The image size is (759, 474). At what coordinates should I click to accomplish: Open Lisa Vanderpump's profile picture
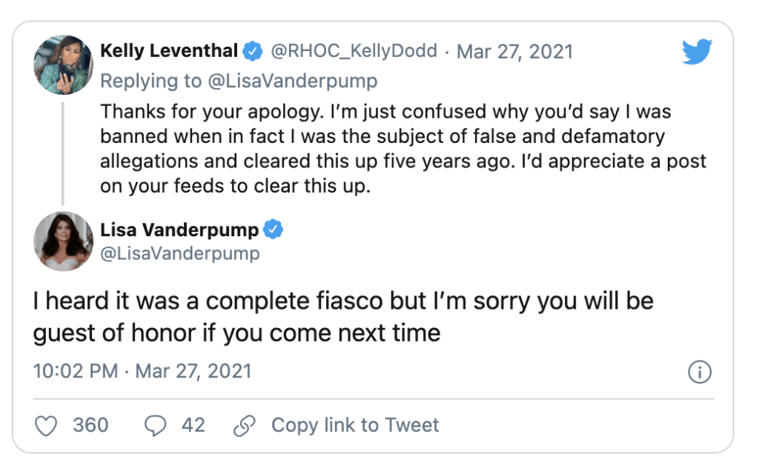click(x=63, y=241)
